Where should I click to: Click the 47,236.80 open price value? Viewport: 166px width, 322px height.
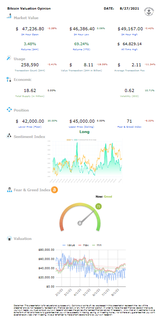pos(33,29)
